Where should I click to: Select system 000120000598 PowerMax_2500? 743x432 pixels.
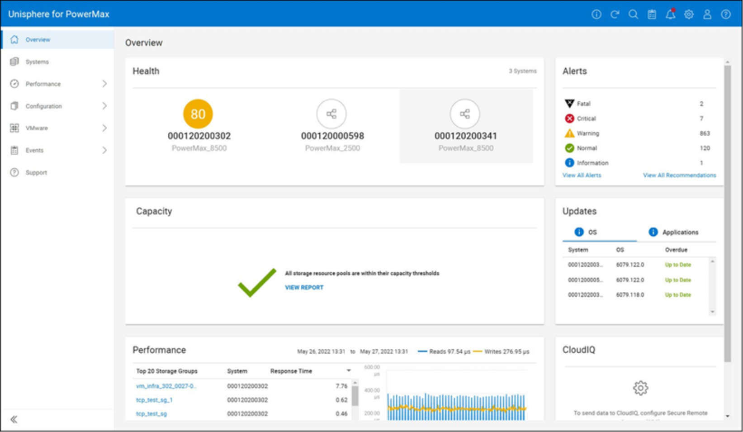pyautogui.click(x=332, y=126)
